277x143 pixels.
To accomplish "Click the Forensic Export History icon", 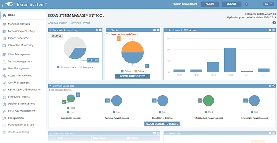I will click(x=4, y=31).
